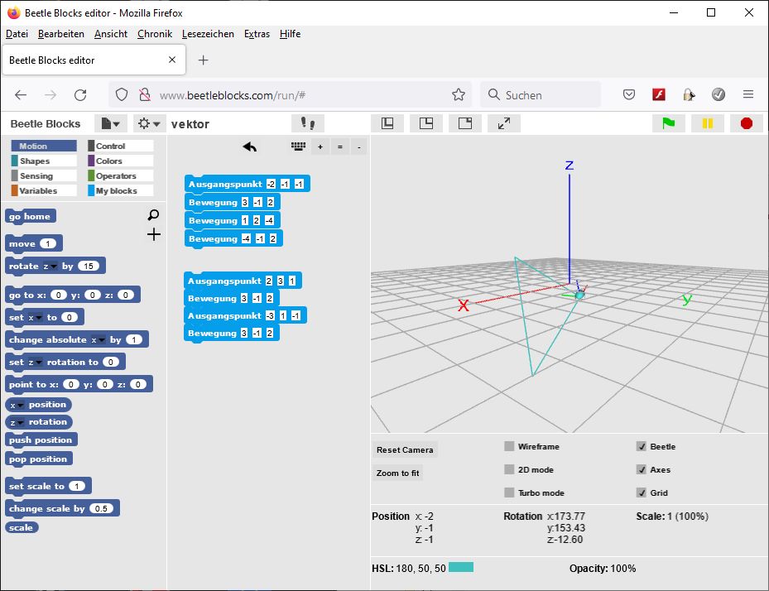769x591 pixels.
Task: Open the Lesezeichen menu
Action: tap(208, 34)
